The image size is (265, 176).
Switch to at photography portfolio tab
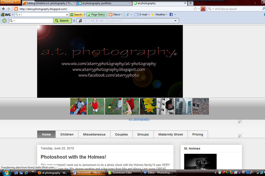click(105, 3)
